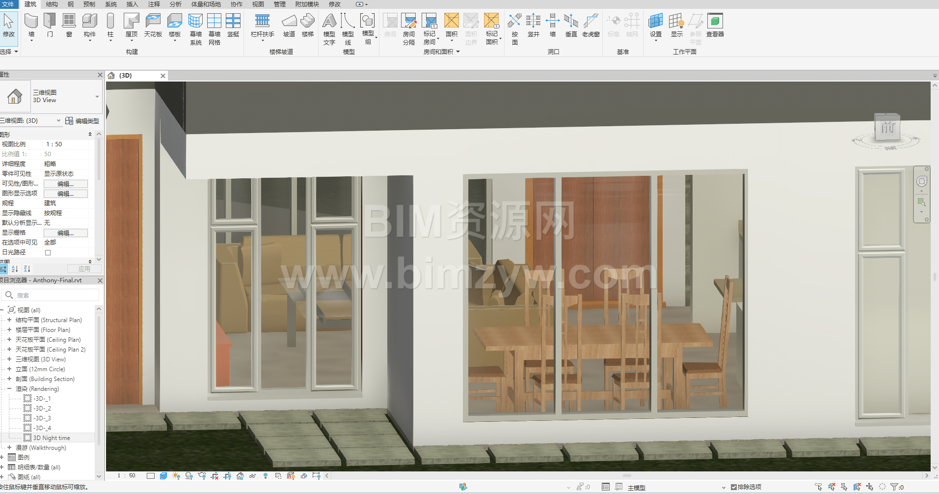Expand the 楼层平面 (Floor Plan) node

(x=9, y=330)
